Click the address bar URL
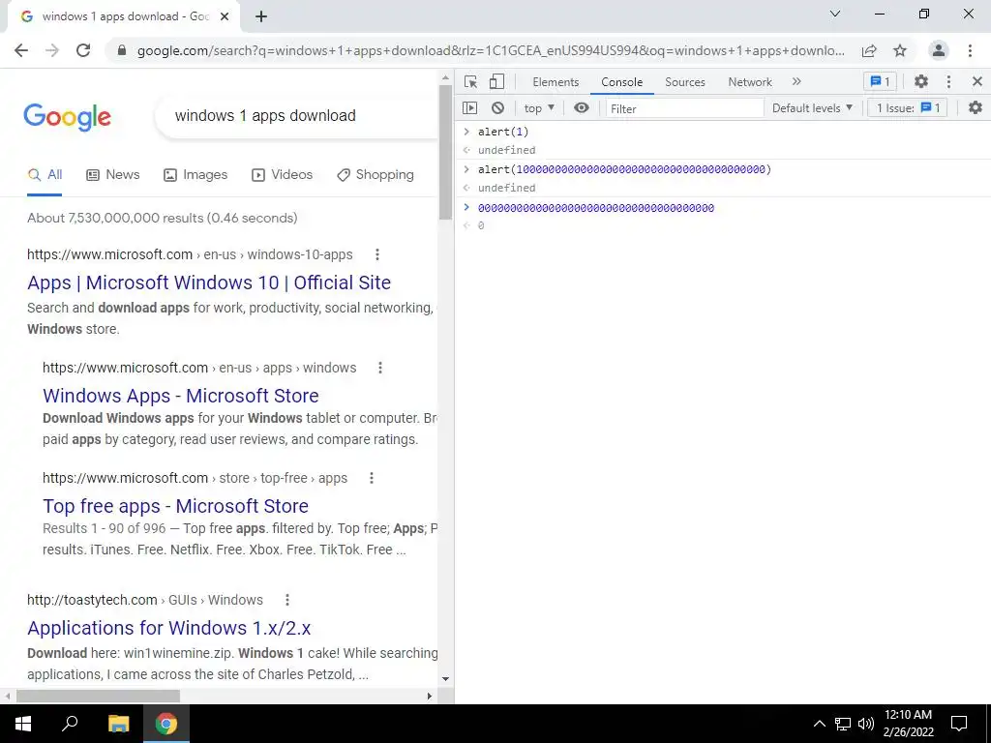 [491, 51]
